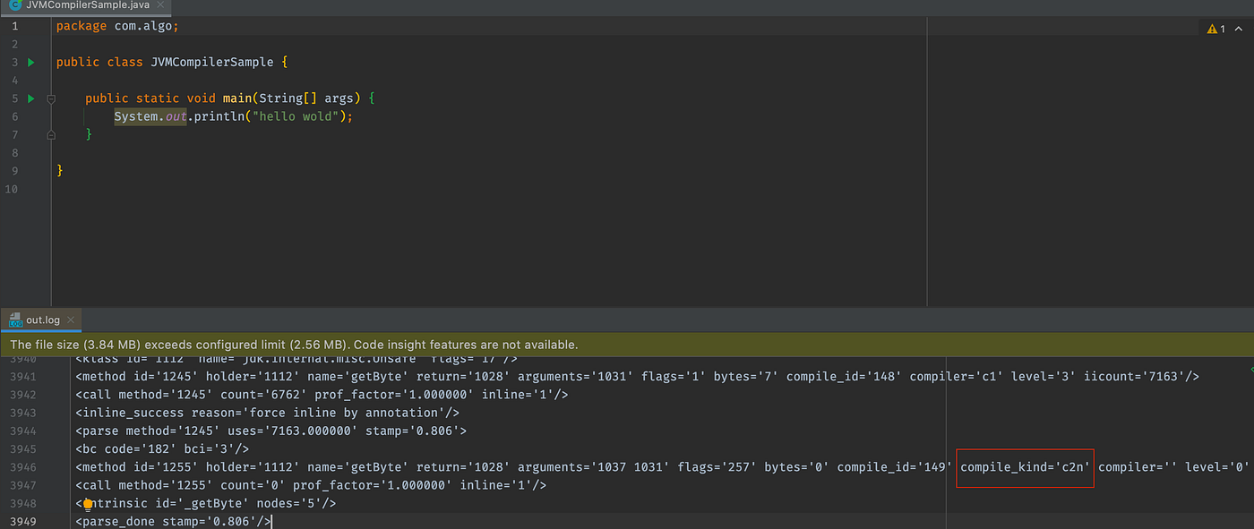Click return='1028' on log line 3946
This screenshot has width=1254, height=529.
point(462,467)
